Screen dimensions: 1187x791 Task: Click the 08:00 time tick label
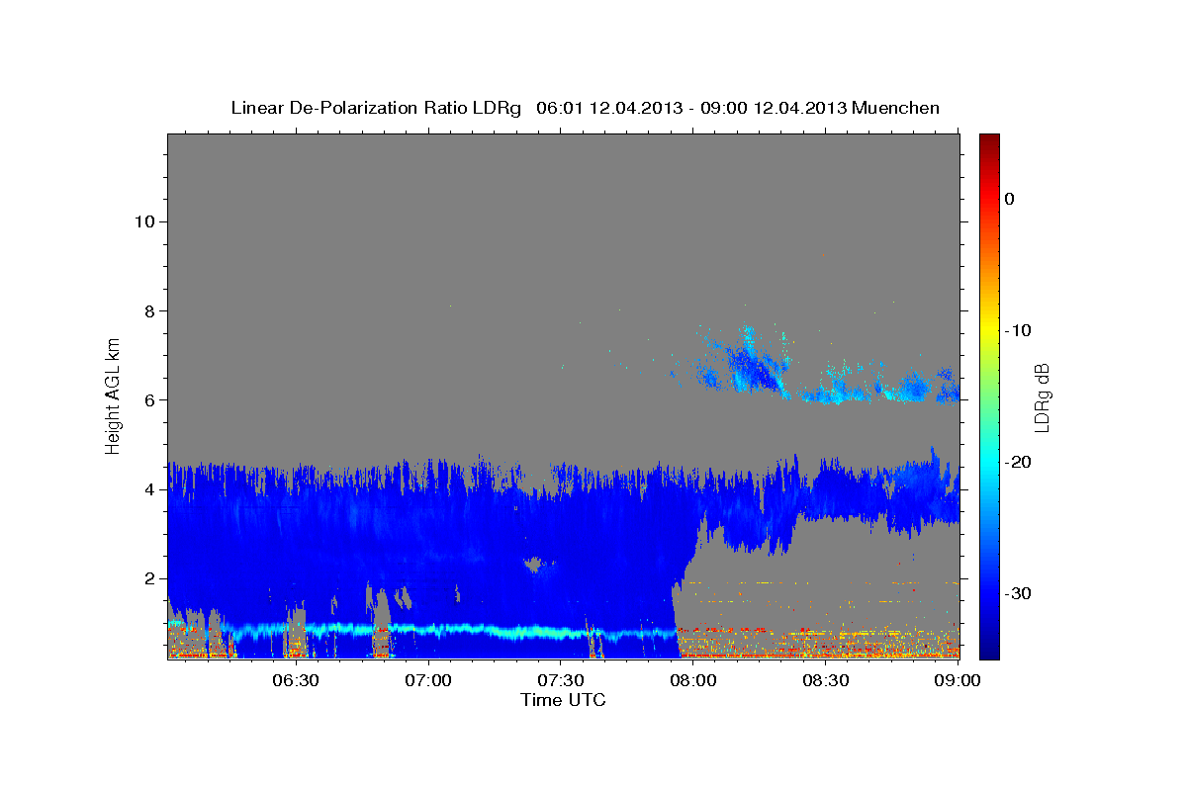point(693,681)
